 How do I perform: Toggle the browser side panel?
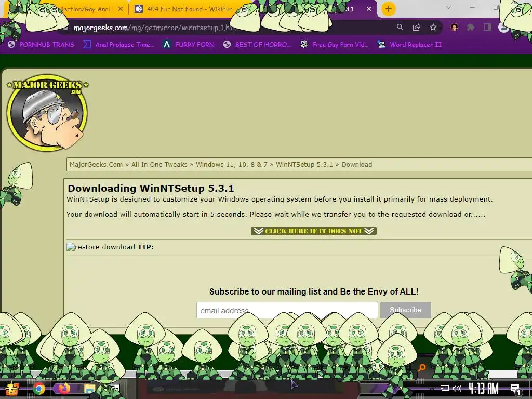[487, 27]
